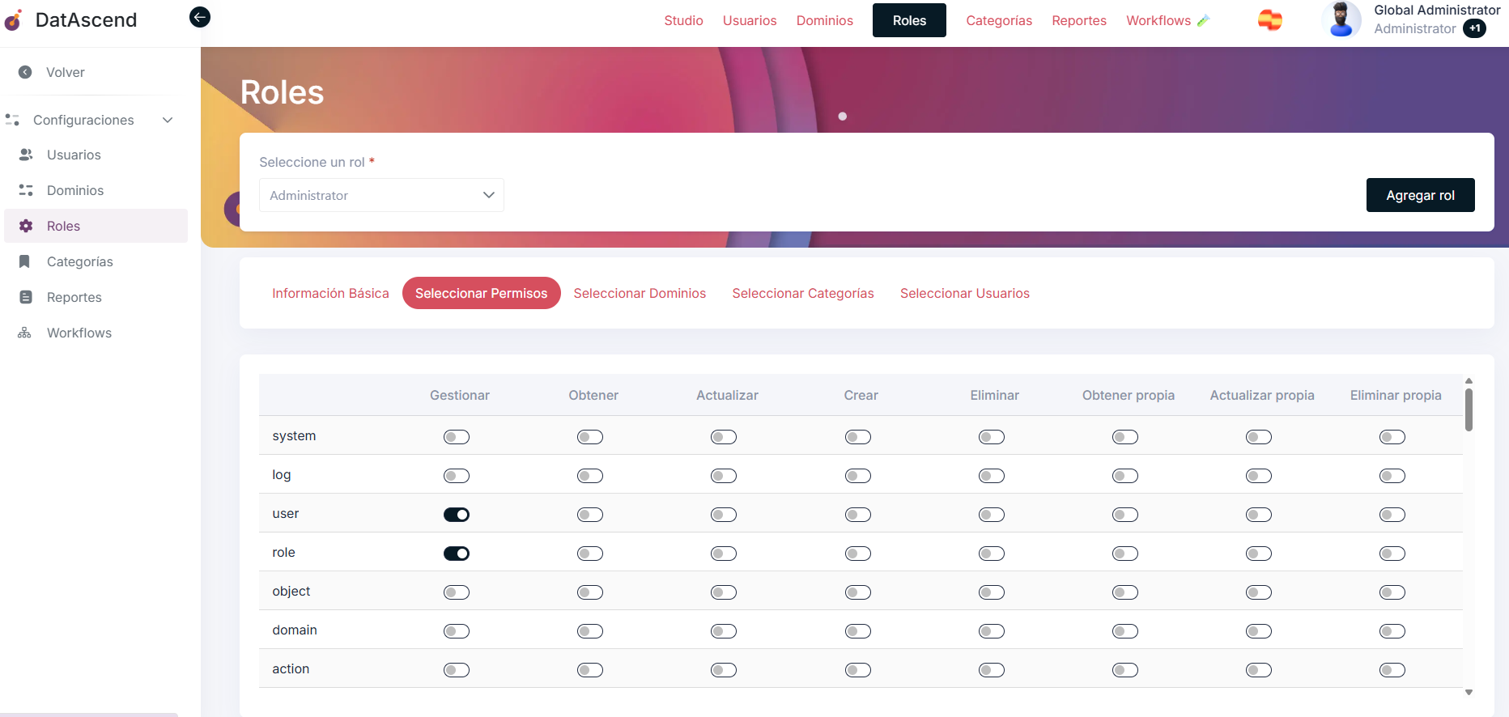The height and width of the screenshot is (717, 1509).
Task: Open the Seleccione un rol dropdown
Action: point(381,195)
